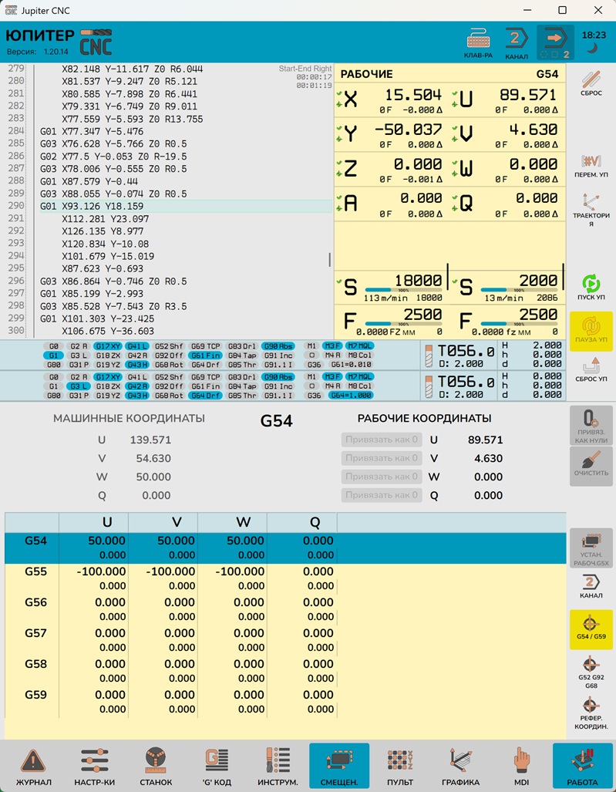This screenshot has height=792, width=616.
Task: Pause the program with ПАУЗА УП
Action: coord(591,330)
